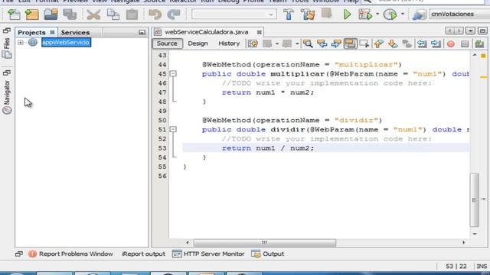Open the Files side panel

7,48
